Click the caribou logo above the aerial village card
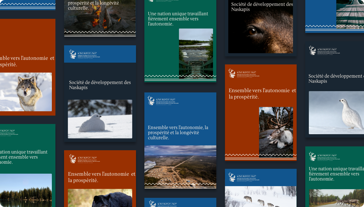The height and width of the screenshot is (207, 364). pos(151,101)
